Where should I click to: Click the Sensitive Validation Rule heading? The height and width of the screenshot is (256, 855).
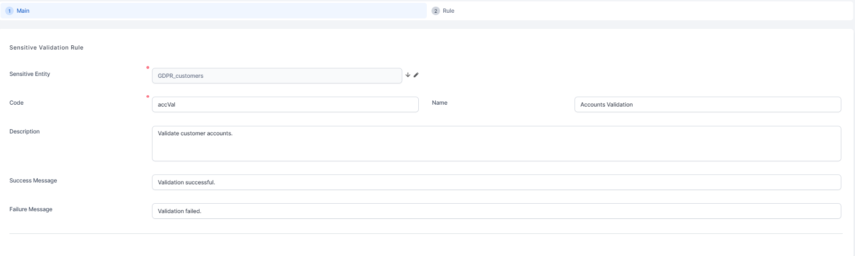(x=46, y=48)
